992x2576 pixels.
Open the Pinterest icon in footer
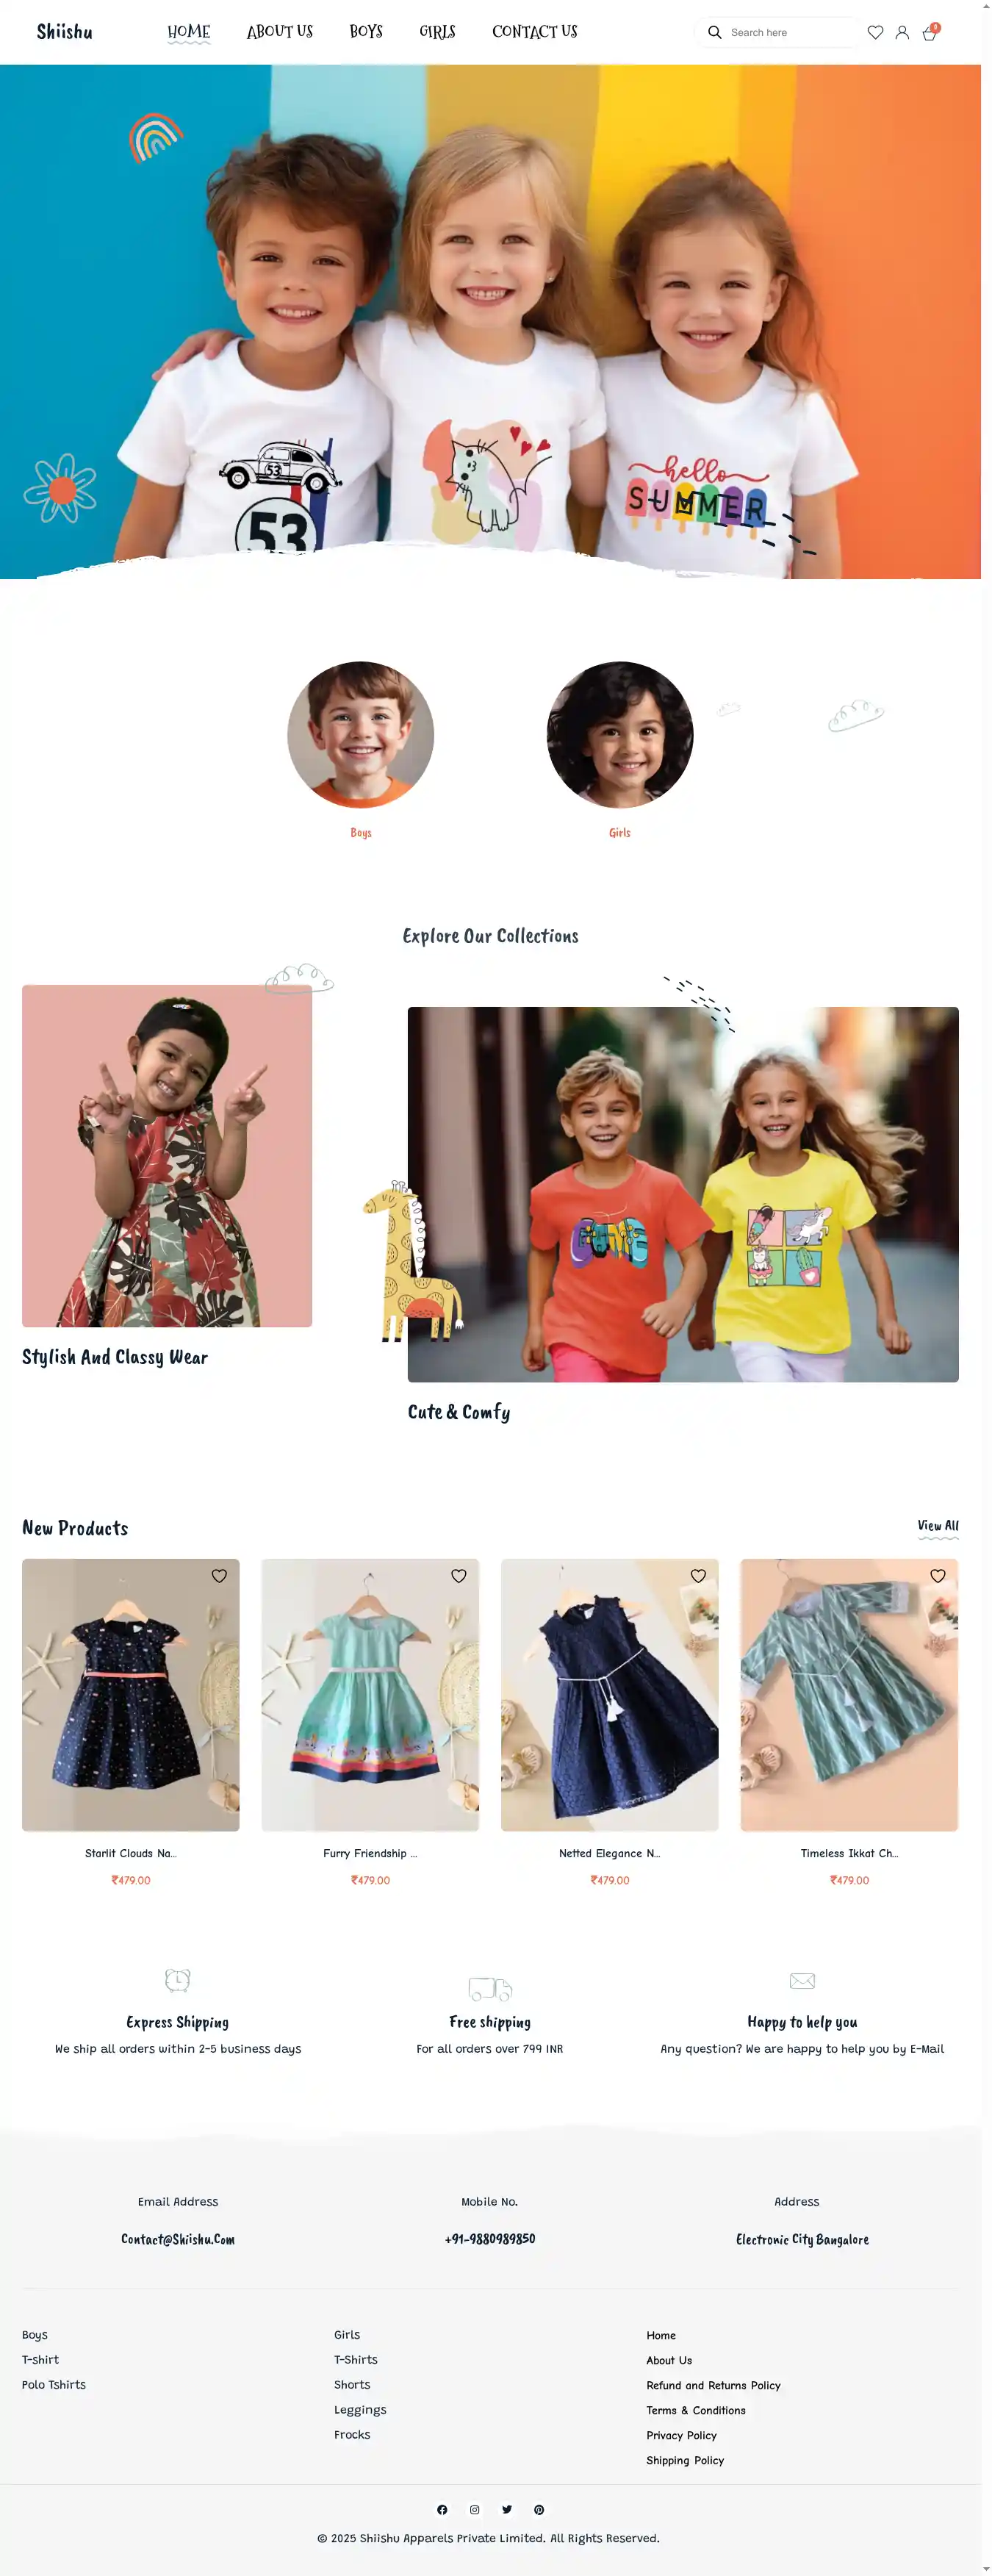click(539, 2509)
